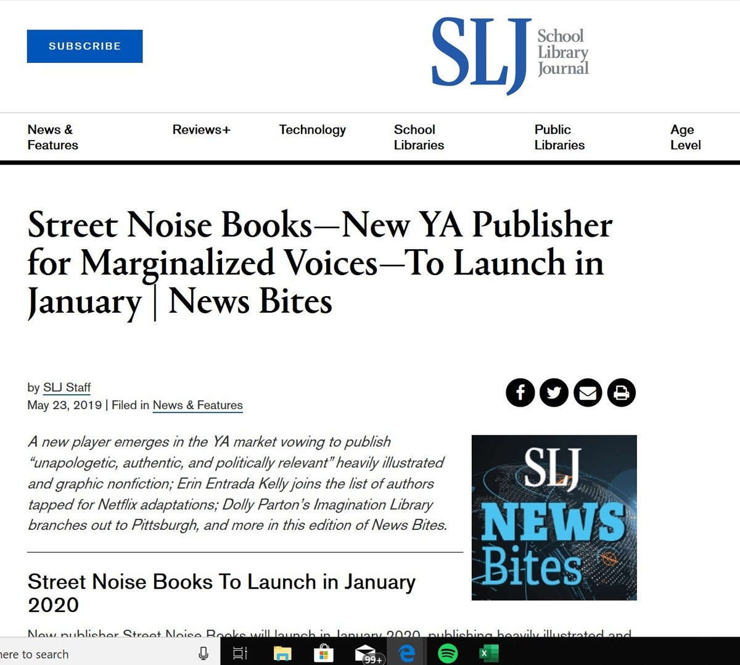This screenshot has width=740, height=665.
Task: Launch Microsoft Store from taskbar
Action: 323,653
